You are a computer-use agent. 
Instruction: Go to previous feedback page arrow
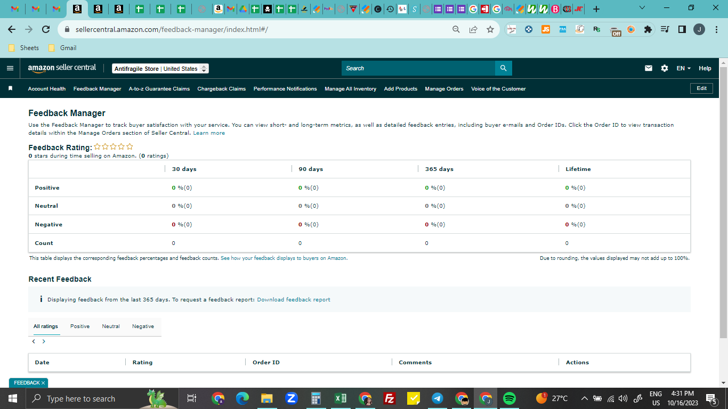point(34,341)
